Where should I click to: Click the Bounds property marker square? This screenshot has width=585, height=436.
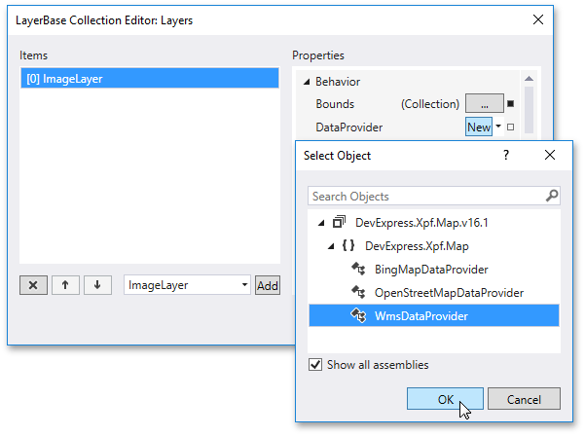coord(510,104)
